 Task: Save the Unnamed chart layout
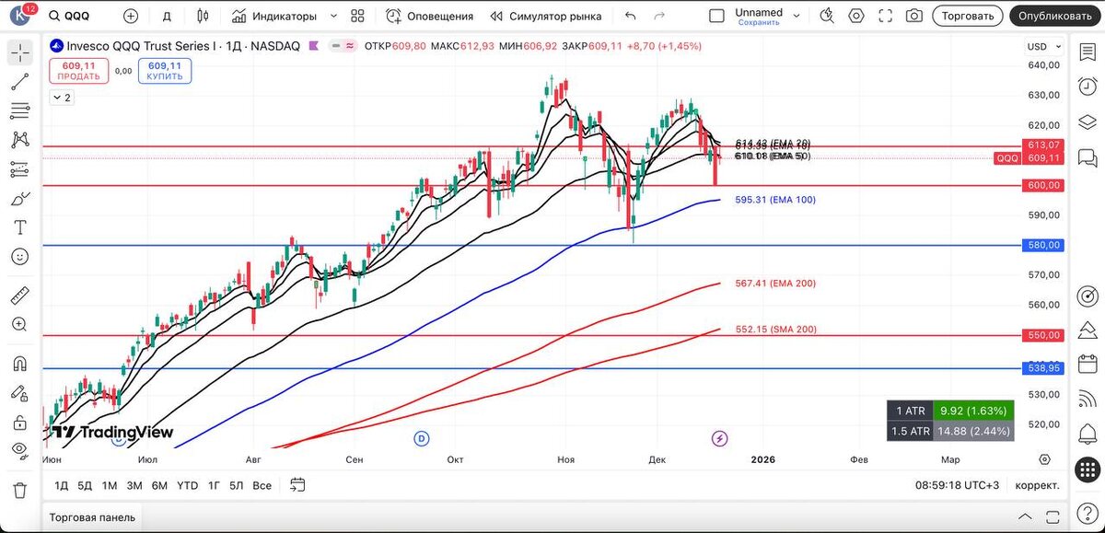(759, 22)
